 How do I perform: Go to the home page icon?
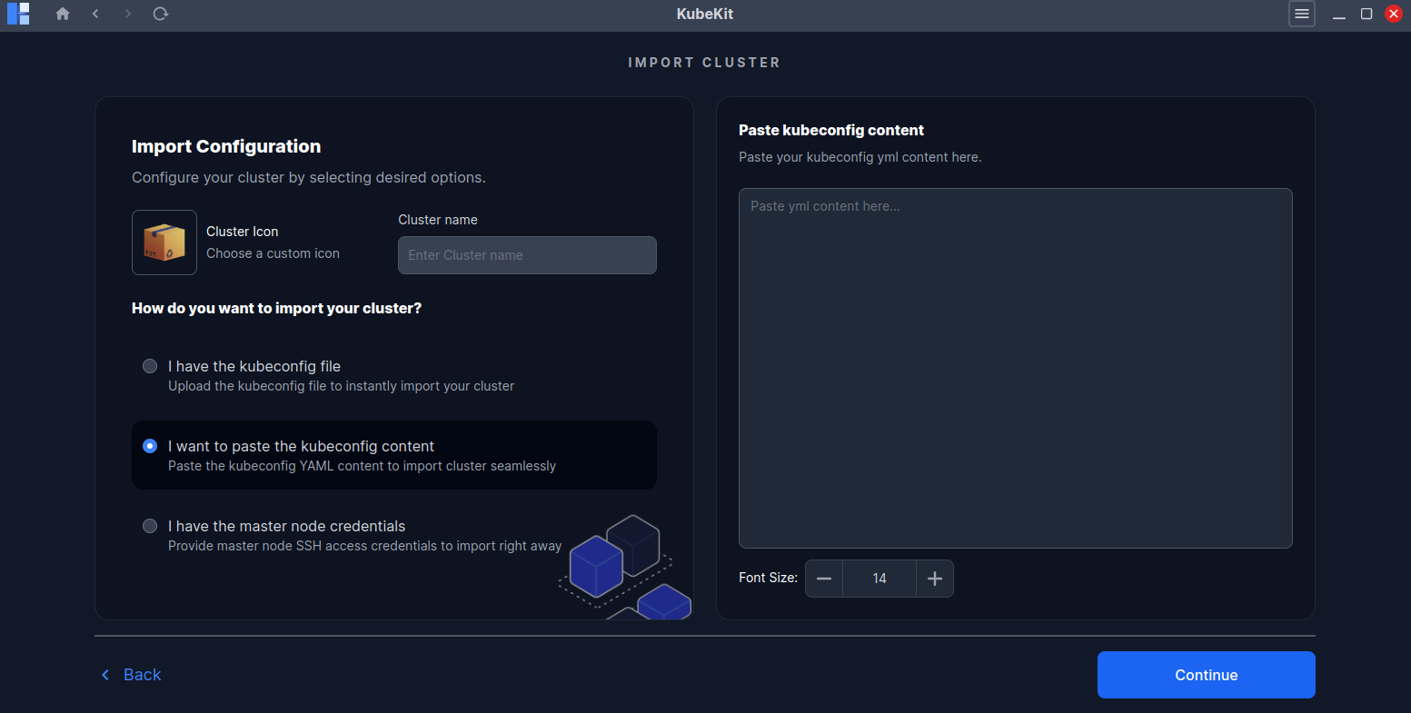(63, 14)
